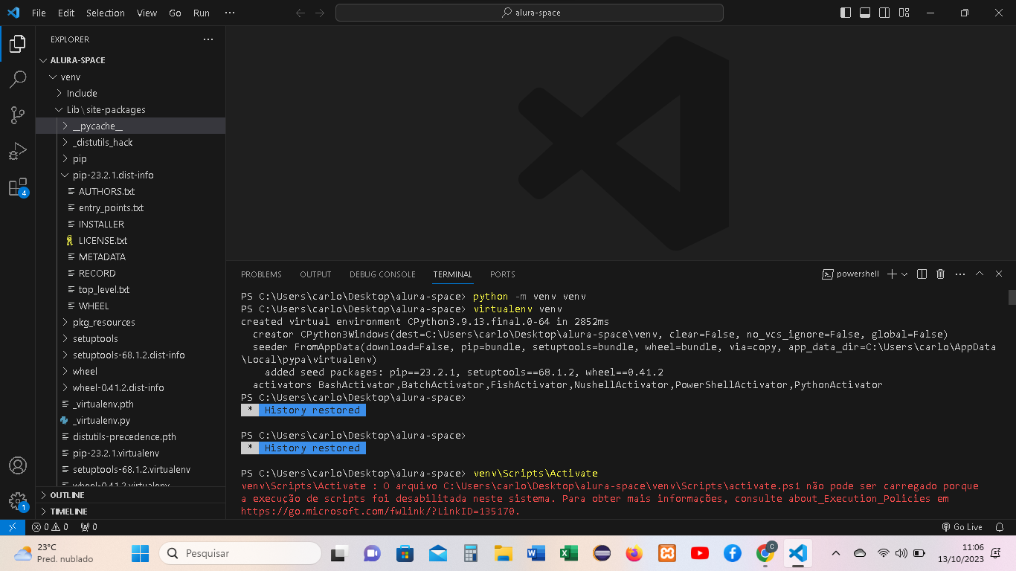Open the _virtualenv.py file
Image resolution: width=1016 pixels, height=571 pixels.
click(x=130, y=420)
